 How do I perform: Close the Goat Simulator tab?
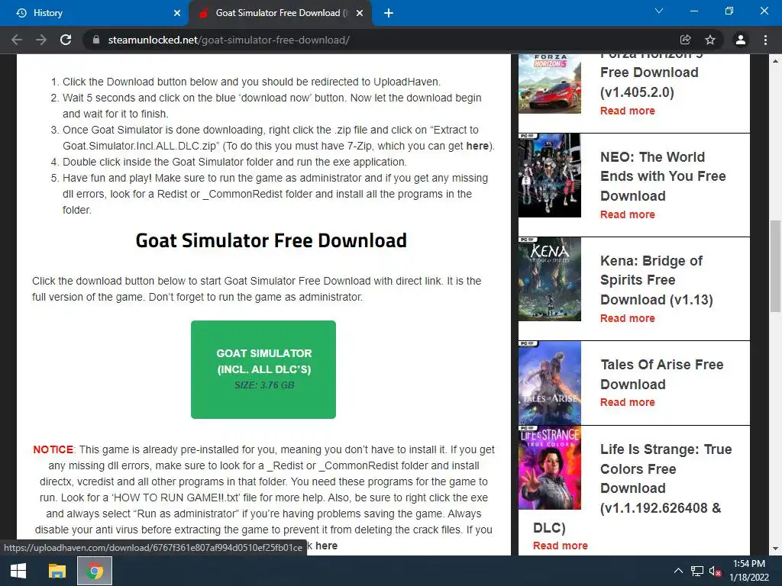[x=360, y=13]
